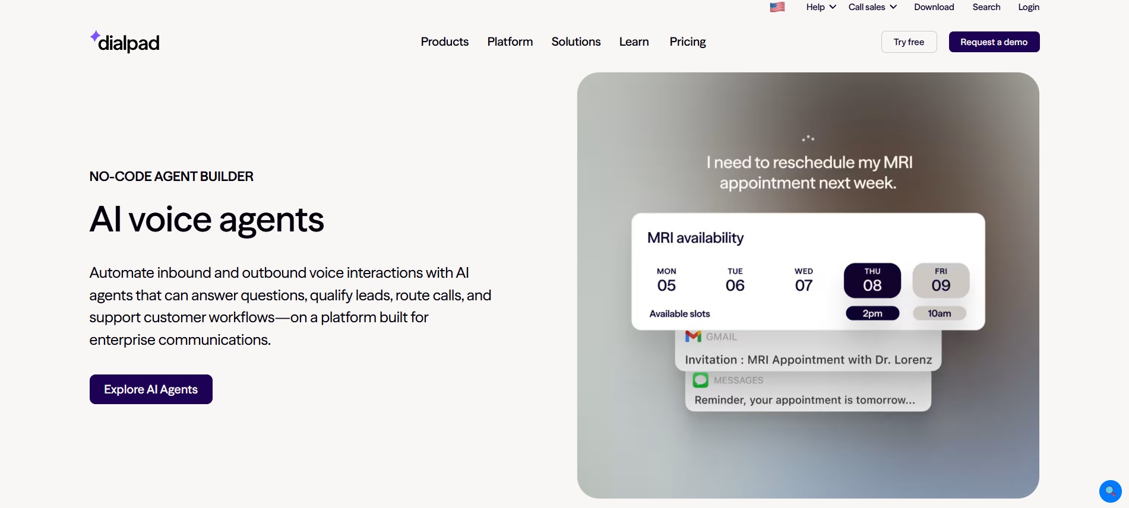Select the FRI 09 date tile
The height and width of the screenshot is (508, 1129).
[941, 280]
